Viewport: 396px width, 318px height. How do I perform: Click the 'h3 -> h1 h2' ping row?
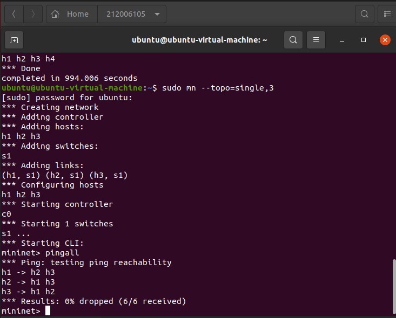coord(28,292)
